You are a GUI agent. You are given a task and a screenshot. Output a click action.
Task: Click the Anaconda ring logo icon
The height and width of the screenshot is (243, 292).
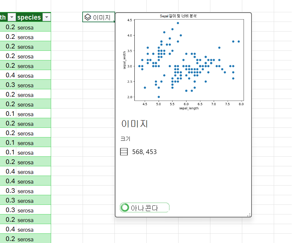point(124,207)
